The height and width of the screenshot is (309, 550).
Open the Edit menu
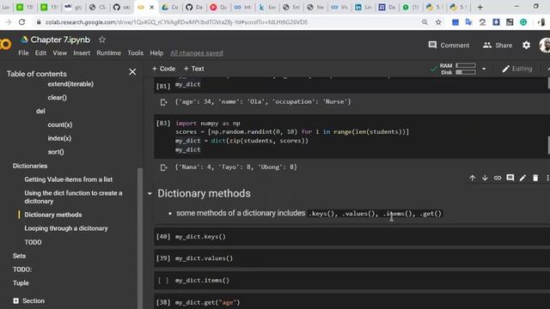(x=40, y=53)
